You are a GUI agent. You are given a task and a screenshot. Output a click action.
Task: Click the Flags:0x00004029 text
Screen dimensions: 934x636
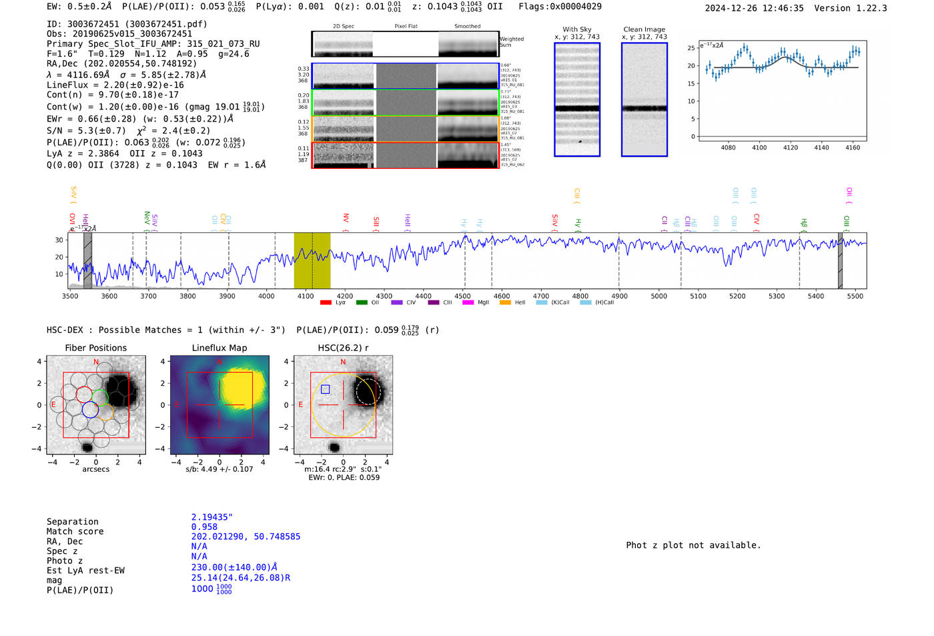[560, 7]
